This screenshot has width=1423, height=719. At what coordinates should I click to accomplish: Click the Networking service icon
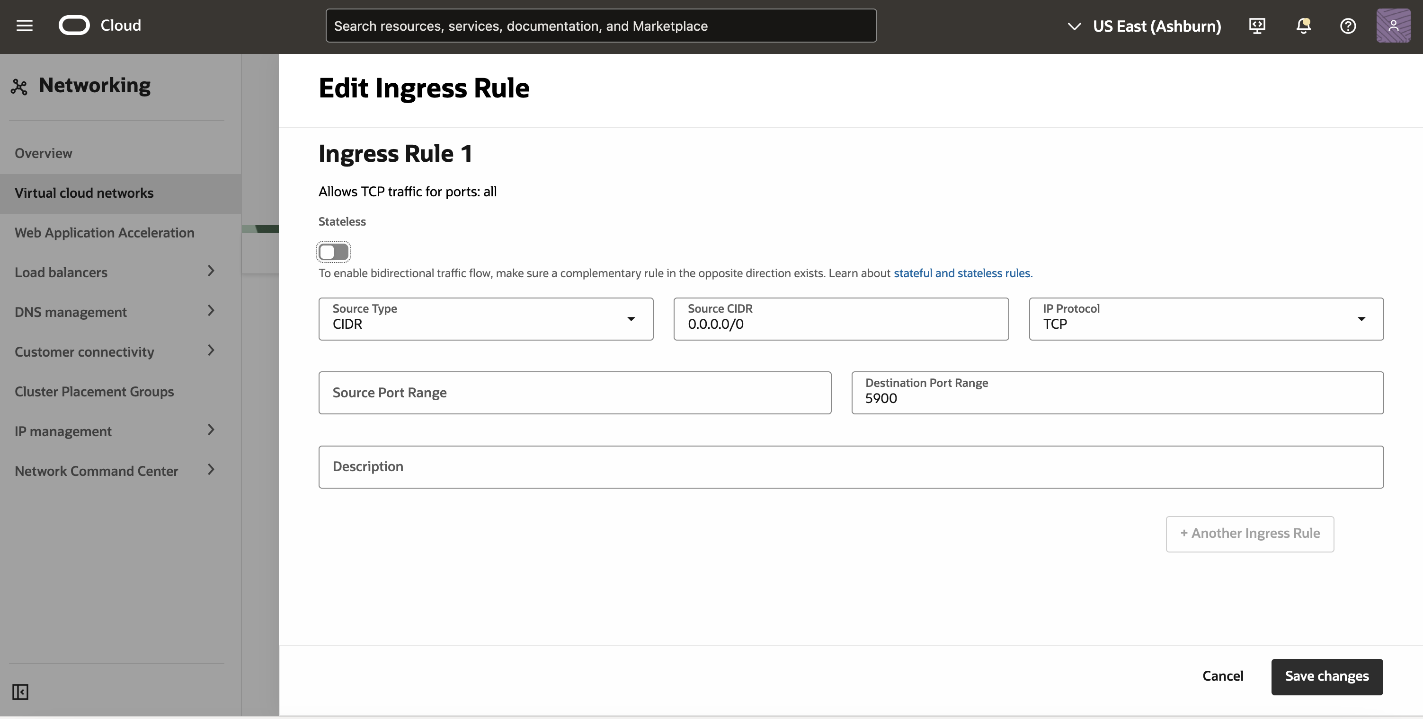19,87
